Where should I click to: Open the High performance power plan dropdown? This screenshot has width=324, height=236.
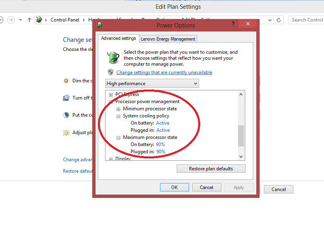click(x=152, y=84)
